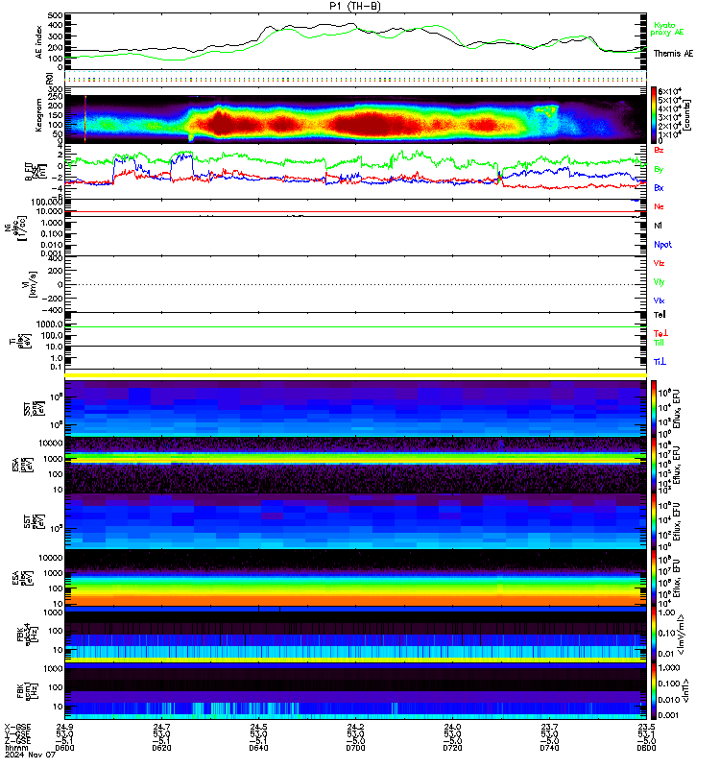Viewport: 720px width, 768px height.
Task: Select the blue 'Vix' legend label
Action: click(659, 300)
